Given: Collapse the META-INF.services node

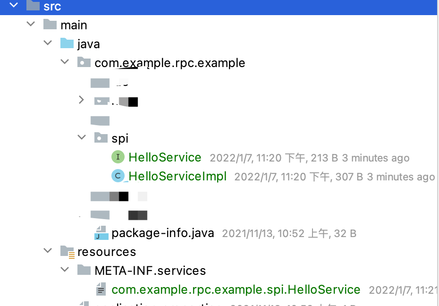Looking at the screenshot, I should 65,270.
